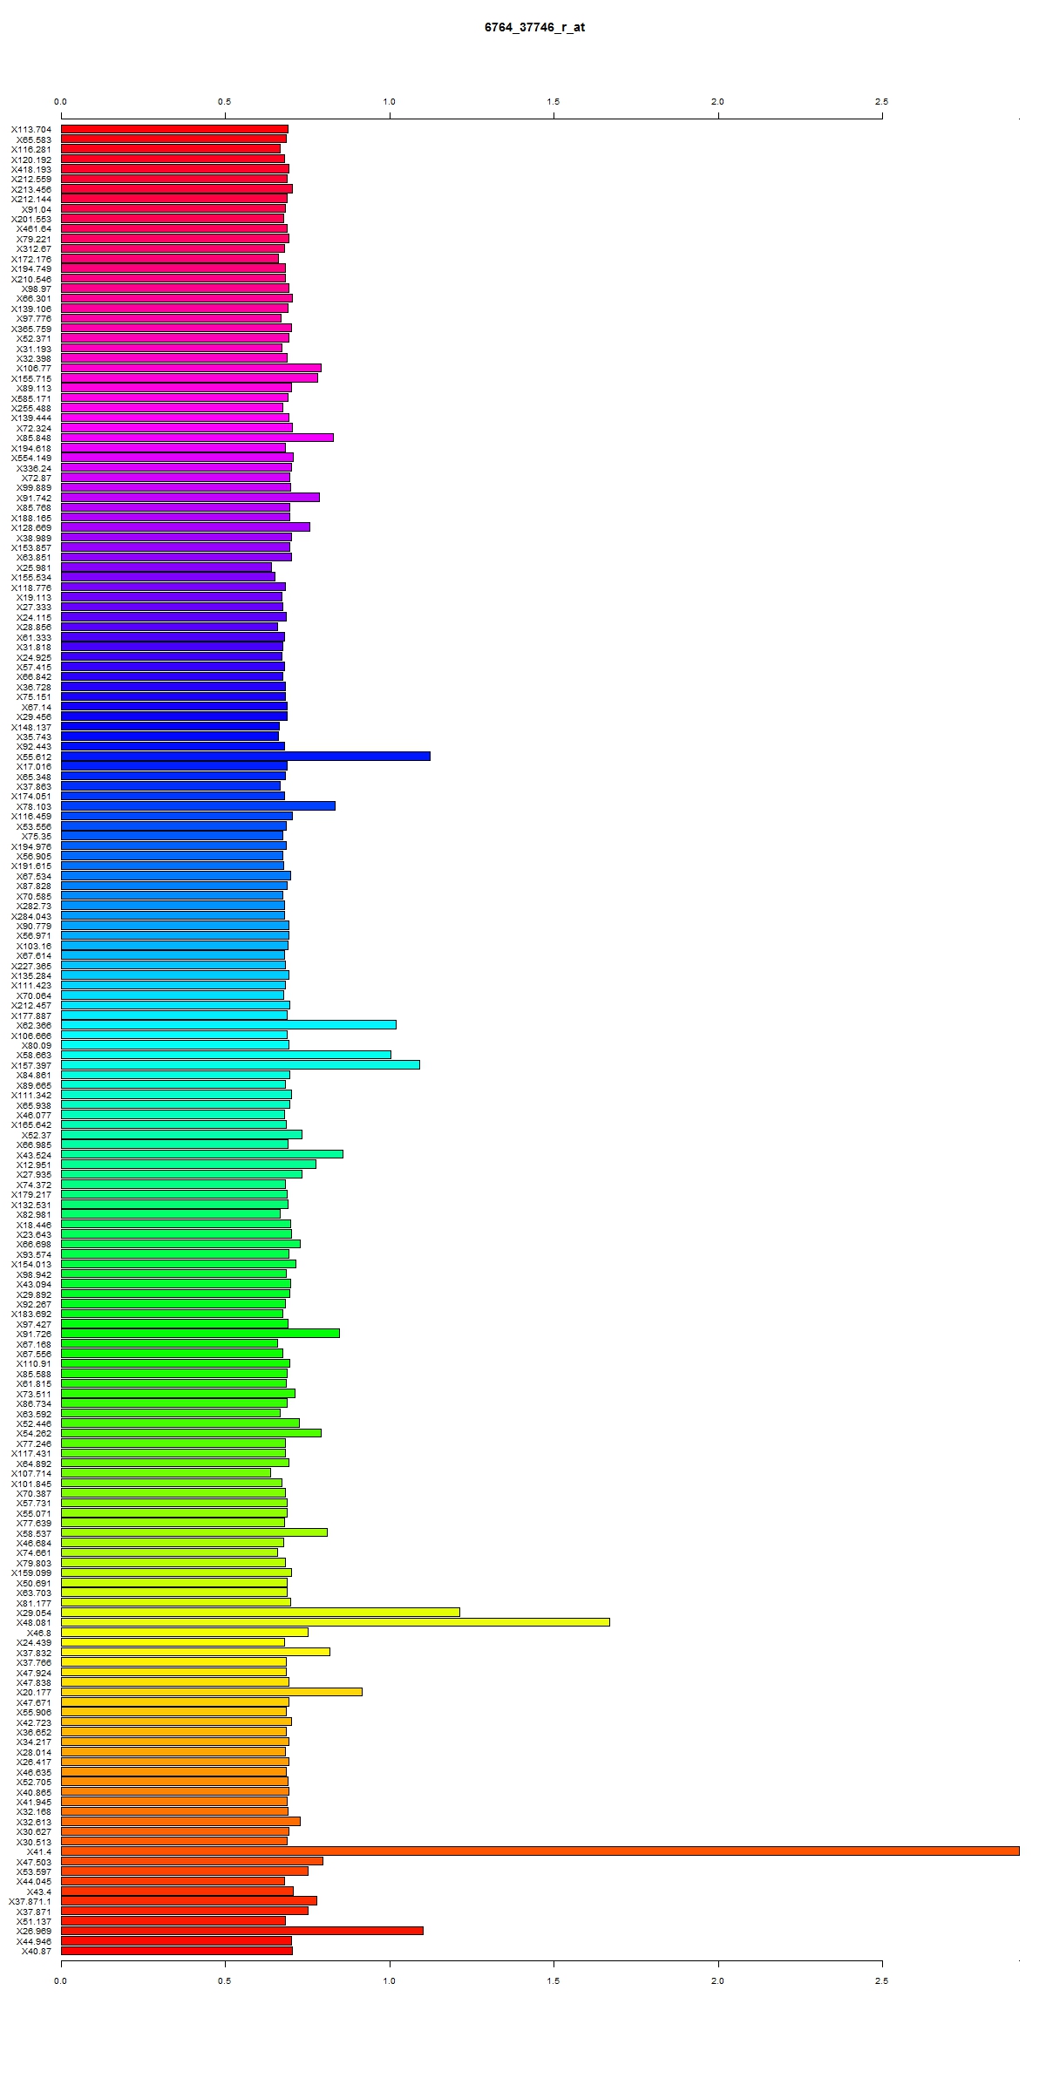Select the X58.537 row label
This screenshot has width=1046, height=2092.
(x=34, y=1533)
